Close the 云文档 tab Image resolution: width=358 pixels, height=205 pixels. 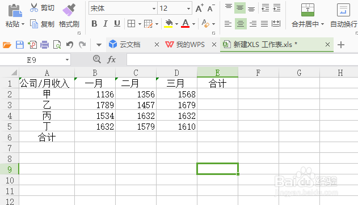pos(157,44)
